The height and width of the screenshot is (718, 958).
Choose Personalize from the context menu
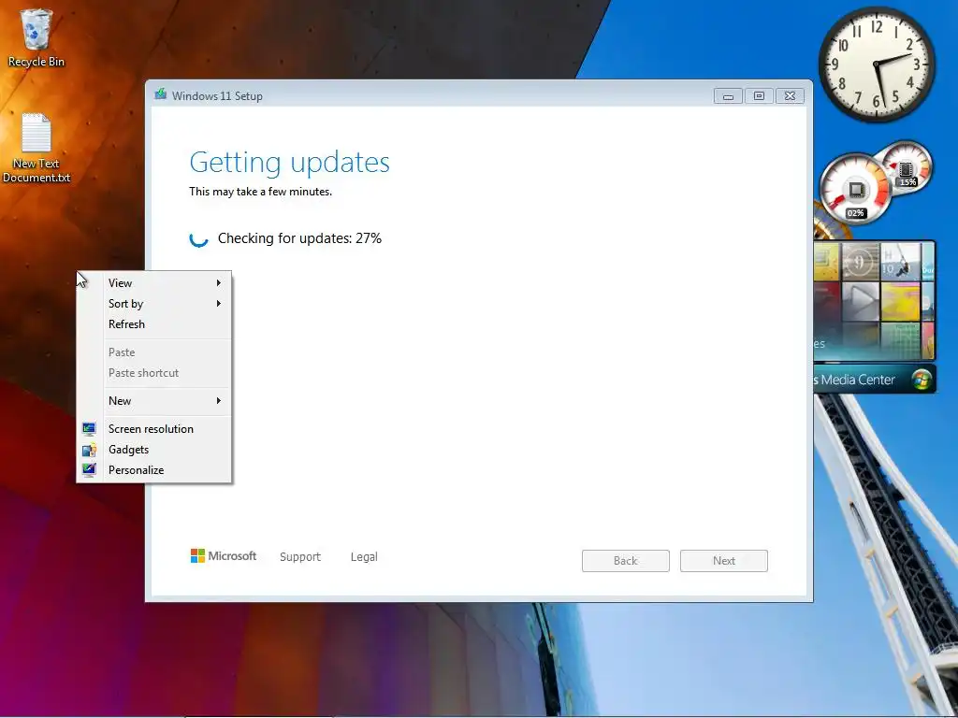click(154, 470)
